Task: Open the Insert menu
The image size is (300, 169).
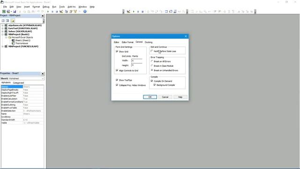Action: 27,7
